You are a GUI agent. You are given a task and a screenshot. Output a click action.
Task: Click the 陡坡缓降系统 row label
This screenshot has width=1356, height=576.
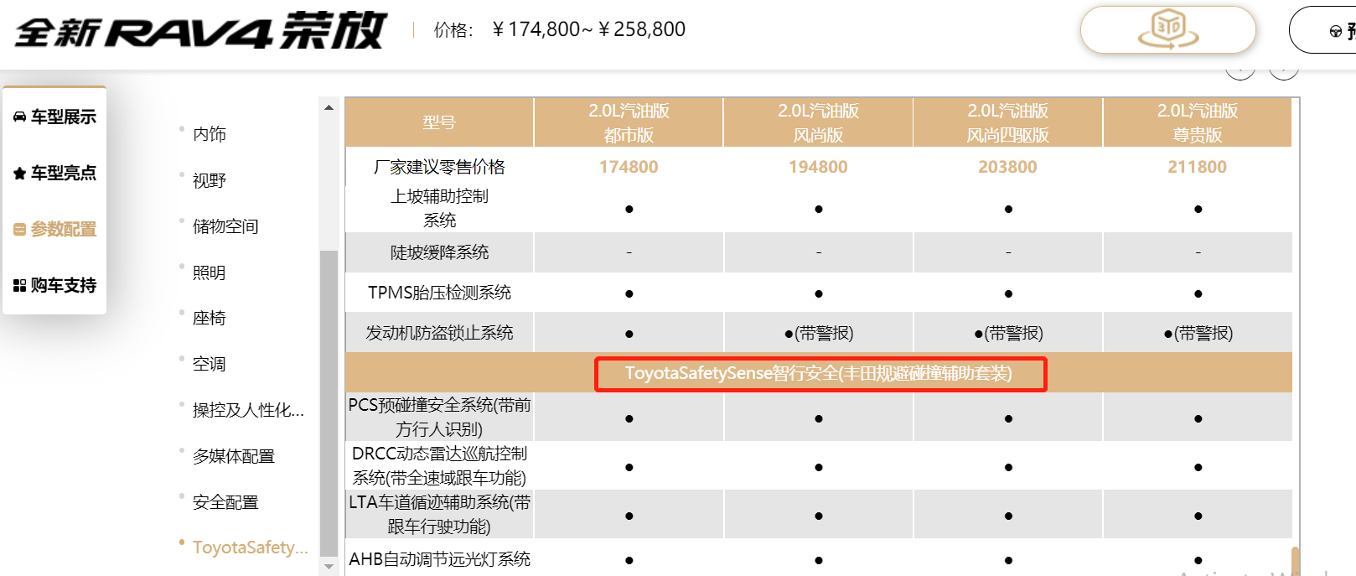click(x=439, y=252)
